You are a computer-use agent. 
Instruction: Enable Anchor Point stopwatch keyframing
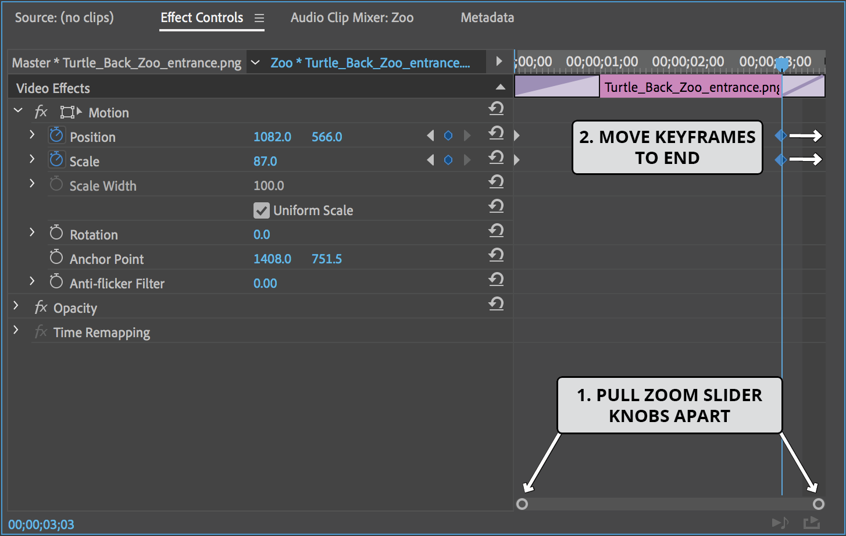pyautogui.click(x=56, y=258)
